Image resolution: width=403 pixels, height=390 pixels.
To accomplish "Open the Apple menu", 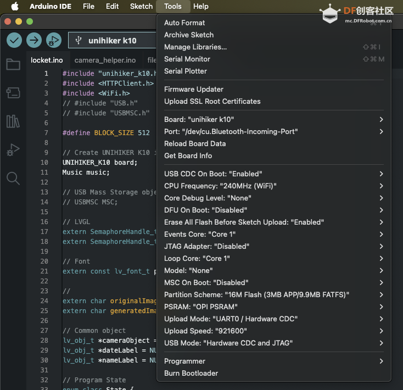I will click(15, 6).
